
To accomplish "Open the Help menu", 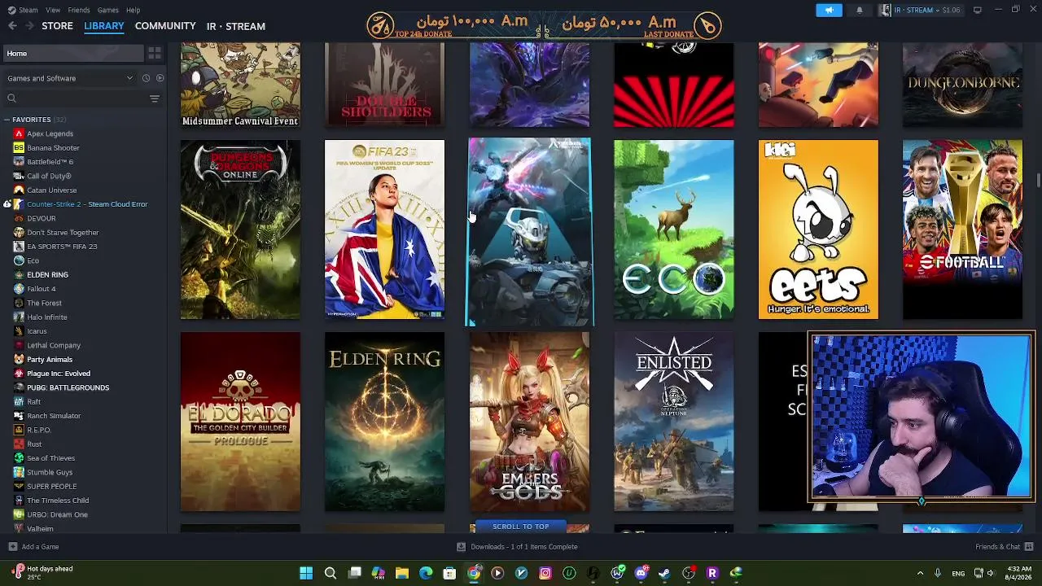I will click(134, 10).
